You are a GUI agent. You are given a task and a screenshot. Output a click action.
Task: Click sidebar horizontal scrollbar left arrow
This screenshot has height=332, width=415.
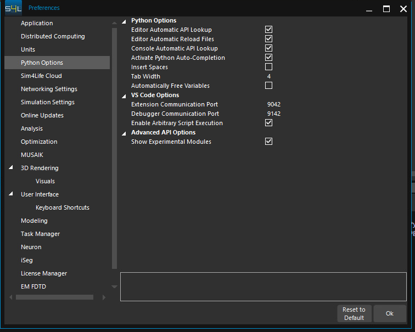coord(11,297)
